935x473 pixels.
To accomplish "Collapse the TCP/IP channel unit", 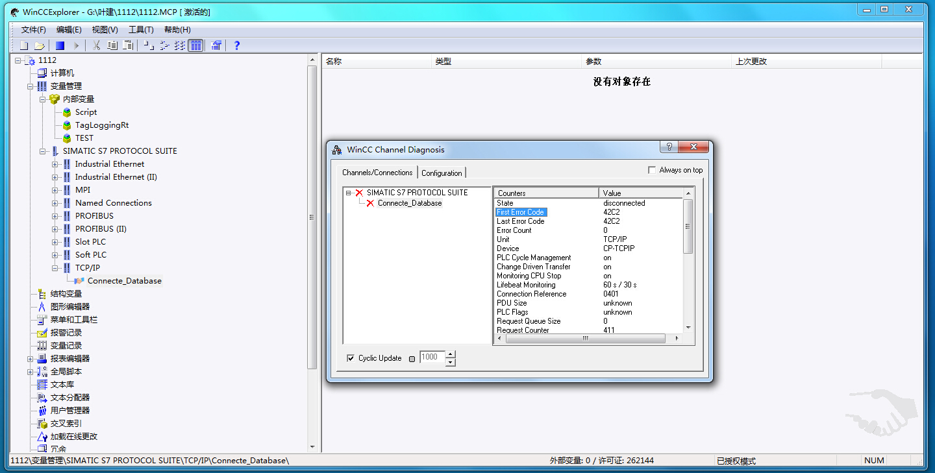I will pyautogui.click(x=55, y=268).
